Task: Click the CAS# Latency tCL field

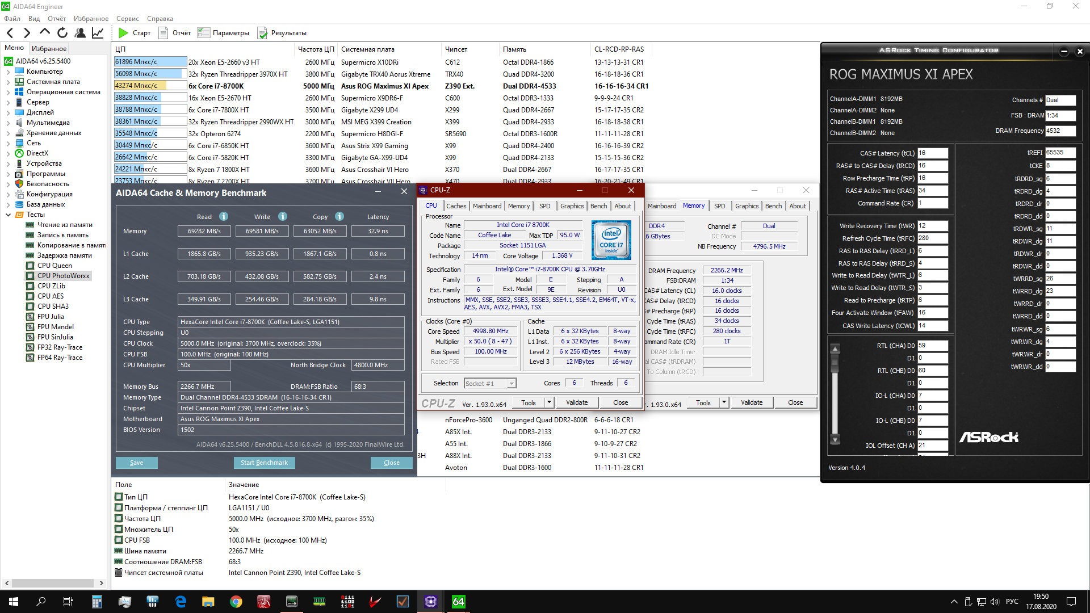Action: 932,153
